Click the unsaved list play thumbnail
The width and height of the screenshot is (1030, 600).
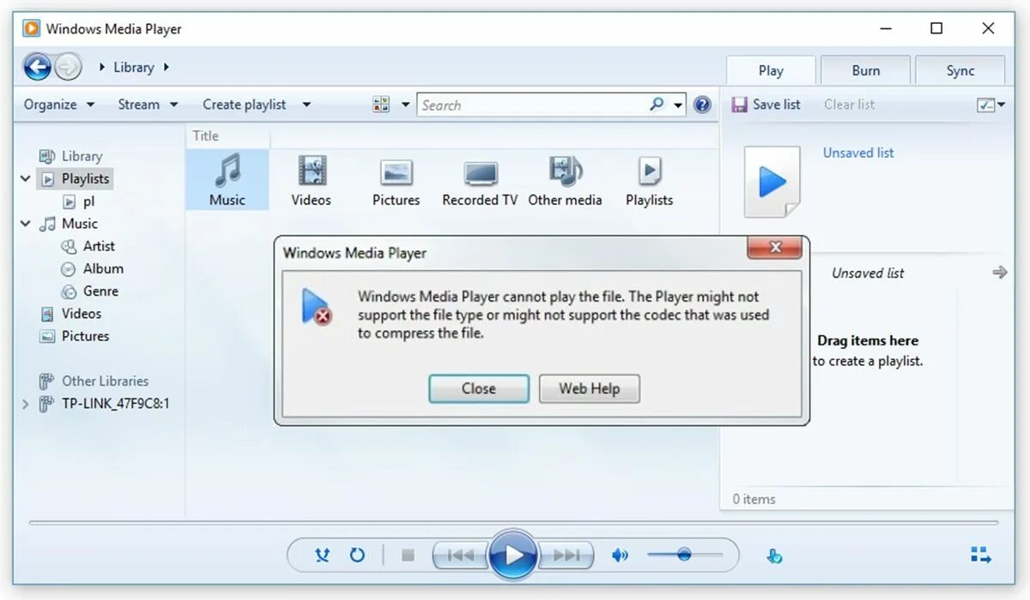(772, 181)
